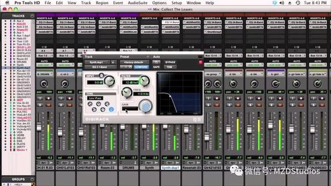
Task: Click the Time Machine clock icon
Action: click(x=298, y=3)
